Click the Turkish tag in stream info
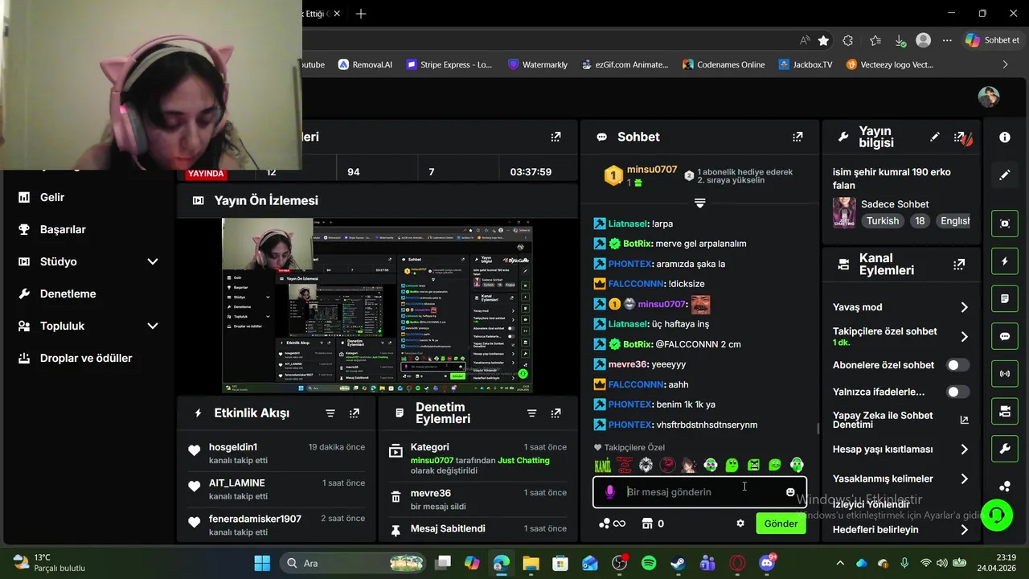Viewport: 1029px width, 579px height. point(883,221)
